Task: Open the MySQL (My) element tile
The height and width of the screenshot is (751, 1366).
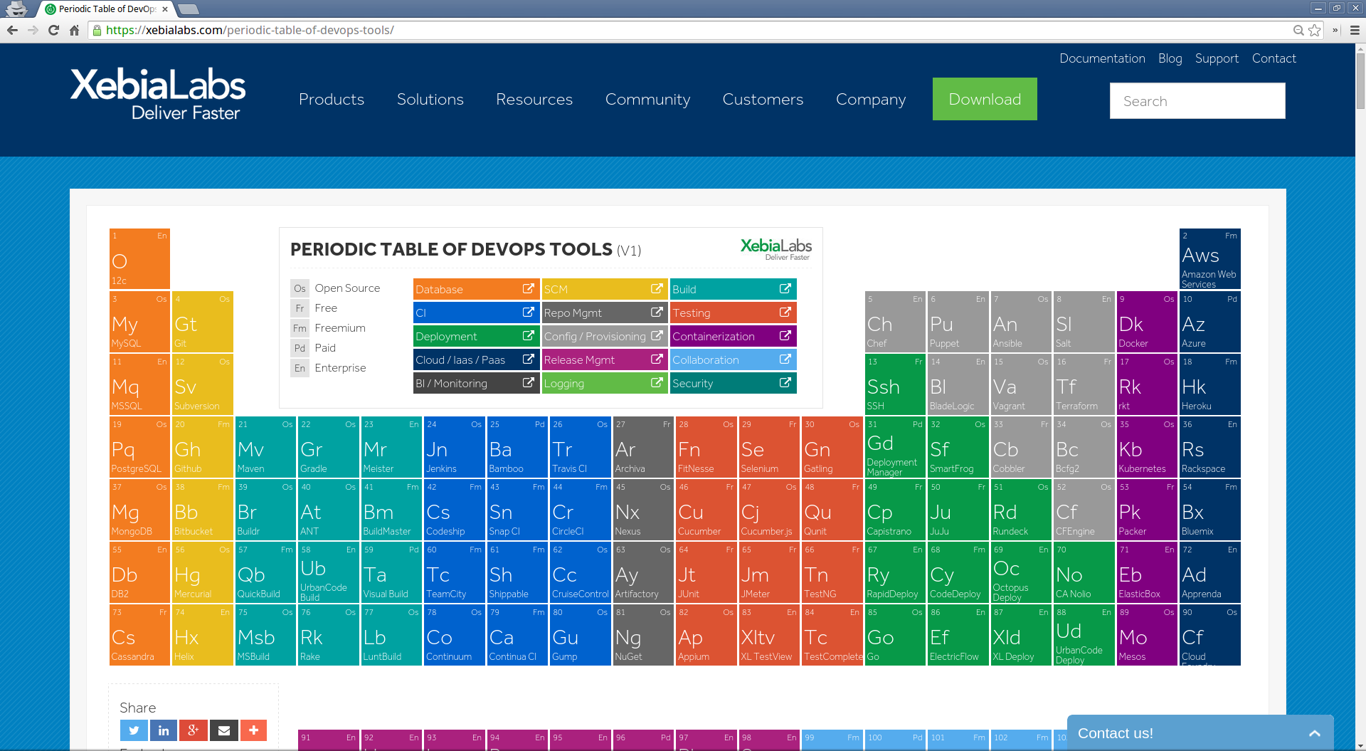Action: pos(139,321)
